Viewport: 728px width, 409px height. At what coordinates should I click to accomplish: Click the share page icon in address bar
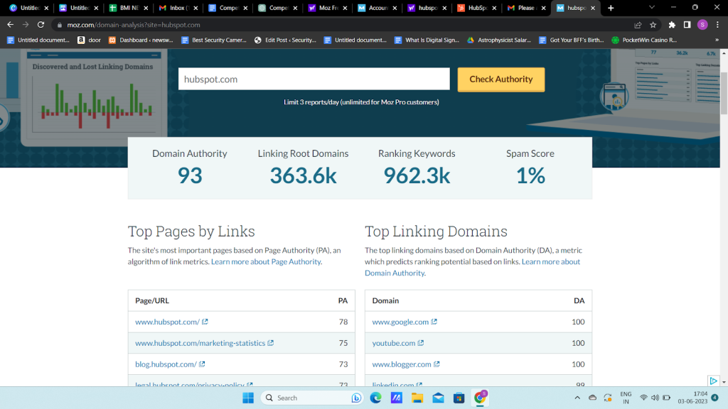tap(638, 25)
